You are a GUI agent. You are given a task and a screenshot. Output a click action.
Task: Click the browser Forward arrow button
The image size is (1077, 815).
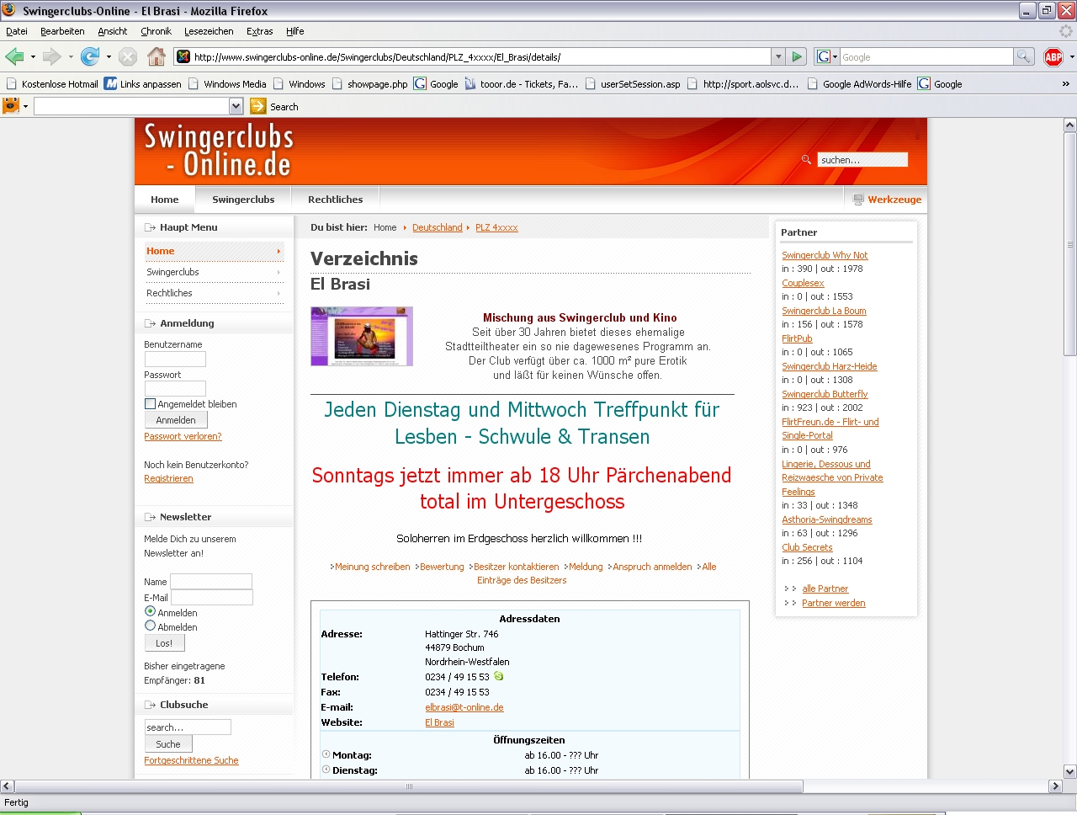[52, 56]
